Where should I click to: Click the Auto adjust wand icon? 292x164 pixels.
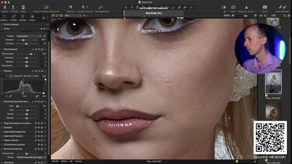click(100, 7)
